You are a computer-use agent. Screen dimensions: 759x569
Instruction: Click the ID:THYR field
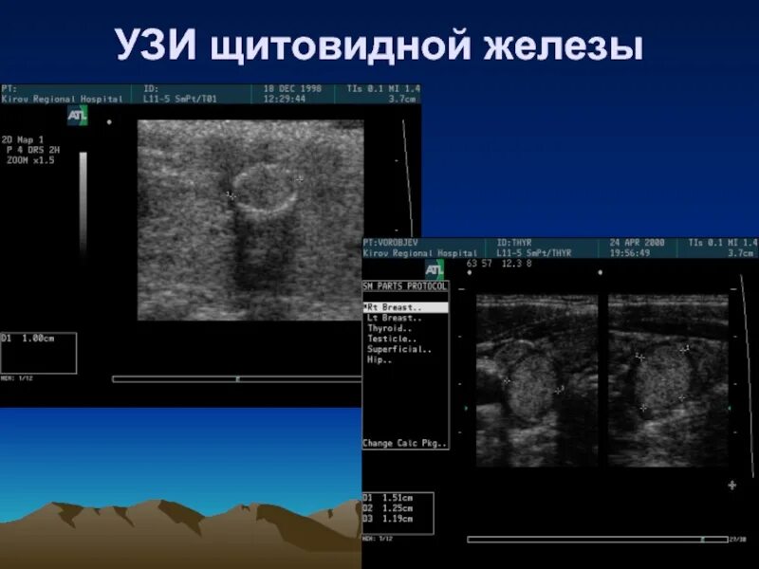point(514,243)
